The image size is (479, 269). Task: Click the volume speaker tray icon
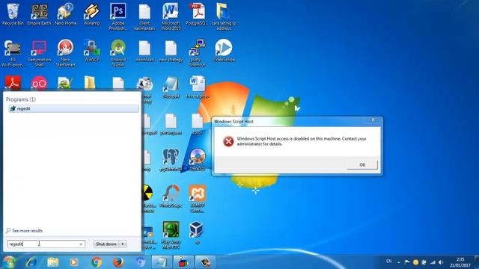click(x=441, y=262)
